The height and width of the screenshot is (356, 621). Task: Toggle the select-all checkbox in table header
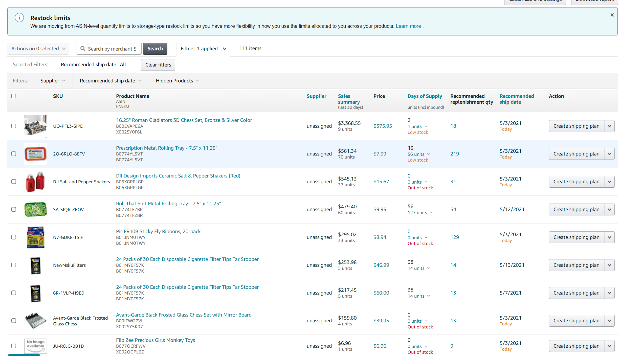click(x=14, y=96)
